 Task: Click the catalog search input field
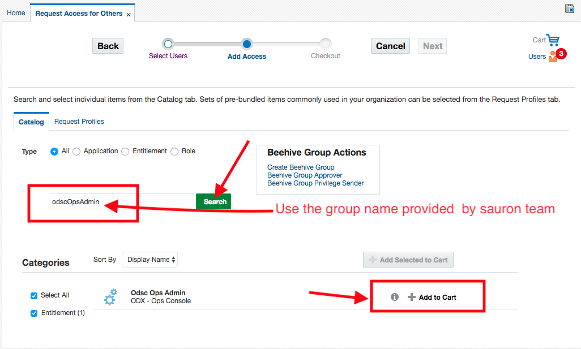pos(122,202)
